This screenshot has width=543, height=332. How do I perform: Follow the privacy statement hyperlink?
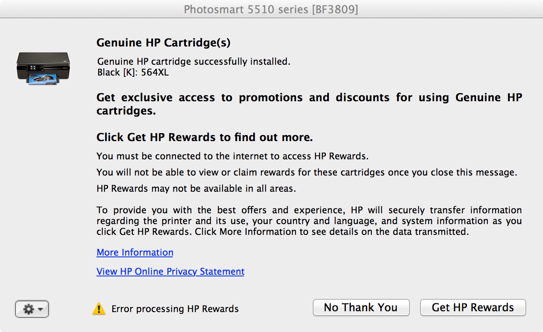[x=170, y=271]
